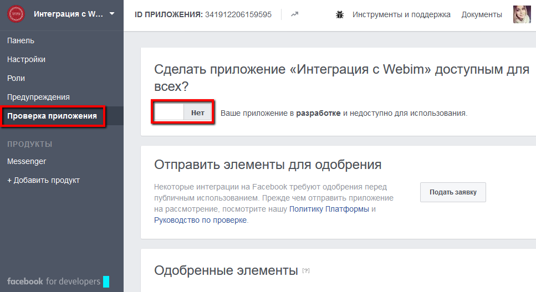This screenshot has width=536, height=292.
Task: Toggle the app public switch showing Нет
Action: (x=182, y=112)
